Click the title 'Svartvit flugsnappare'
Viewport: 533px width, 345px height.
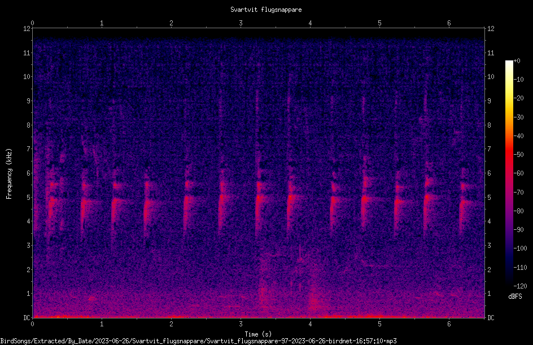(266, 10)
